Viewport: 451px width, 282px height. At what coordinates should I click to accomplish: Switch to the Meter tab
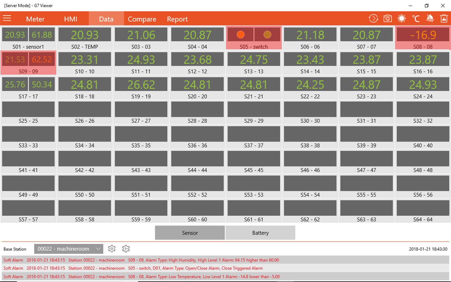pyautogui.click(x=35, y=19)
